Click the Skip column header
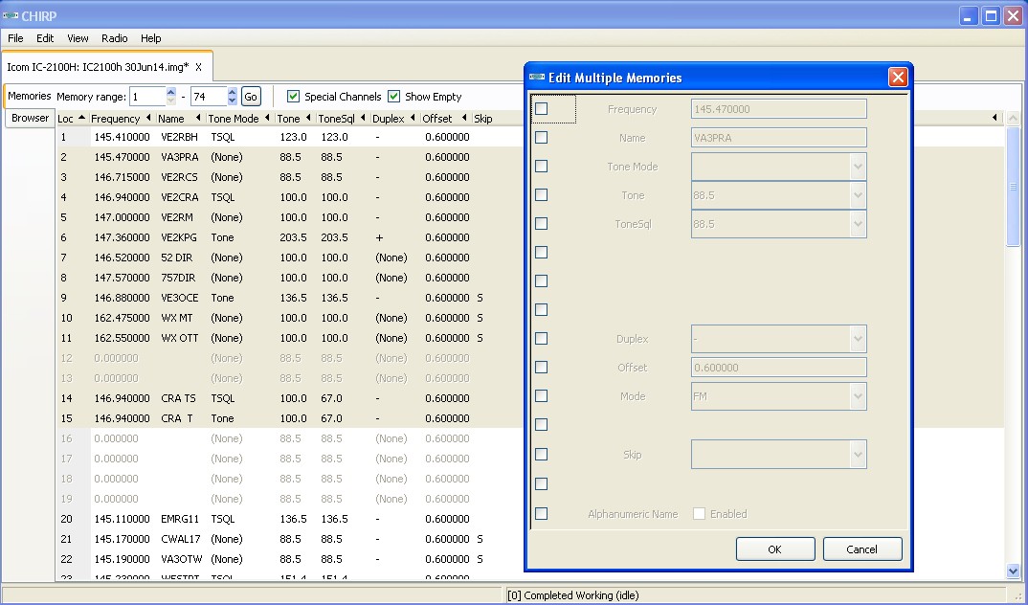 click(x=483, y=119)
